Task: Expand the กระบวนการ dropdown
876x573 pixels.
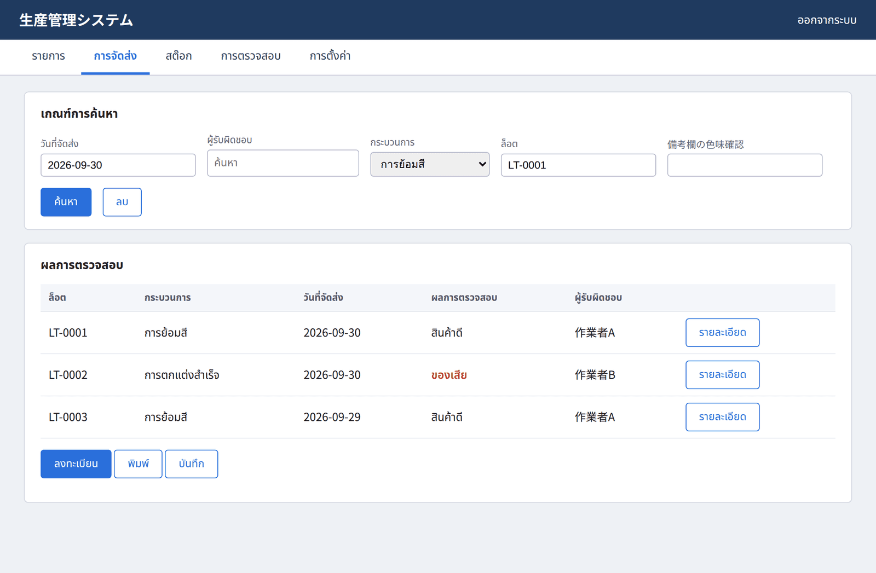Action: coord(430,164)
